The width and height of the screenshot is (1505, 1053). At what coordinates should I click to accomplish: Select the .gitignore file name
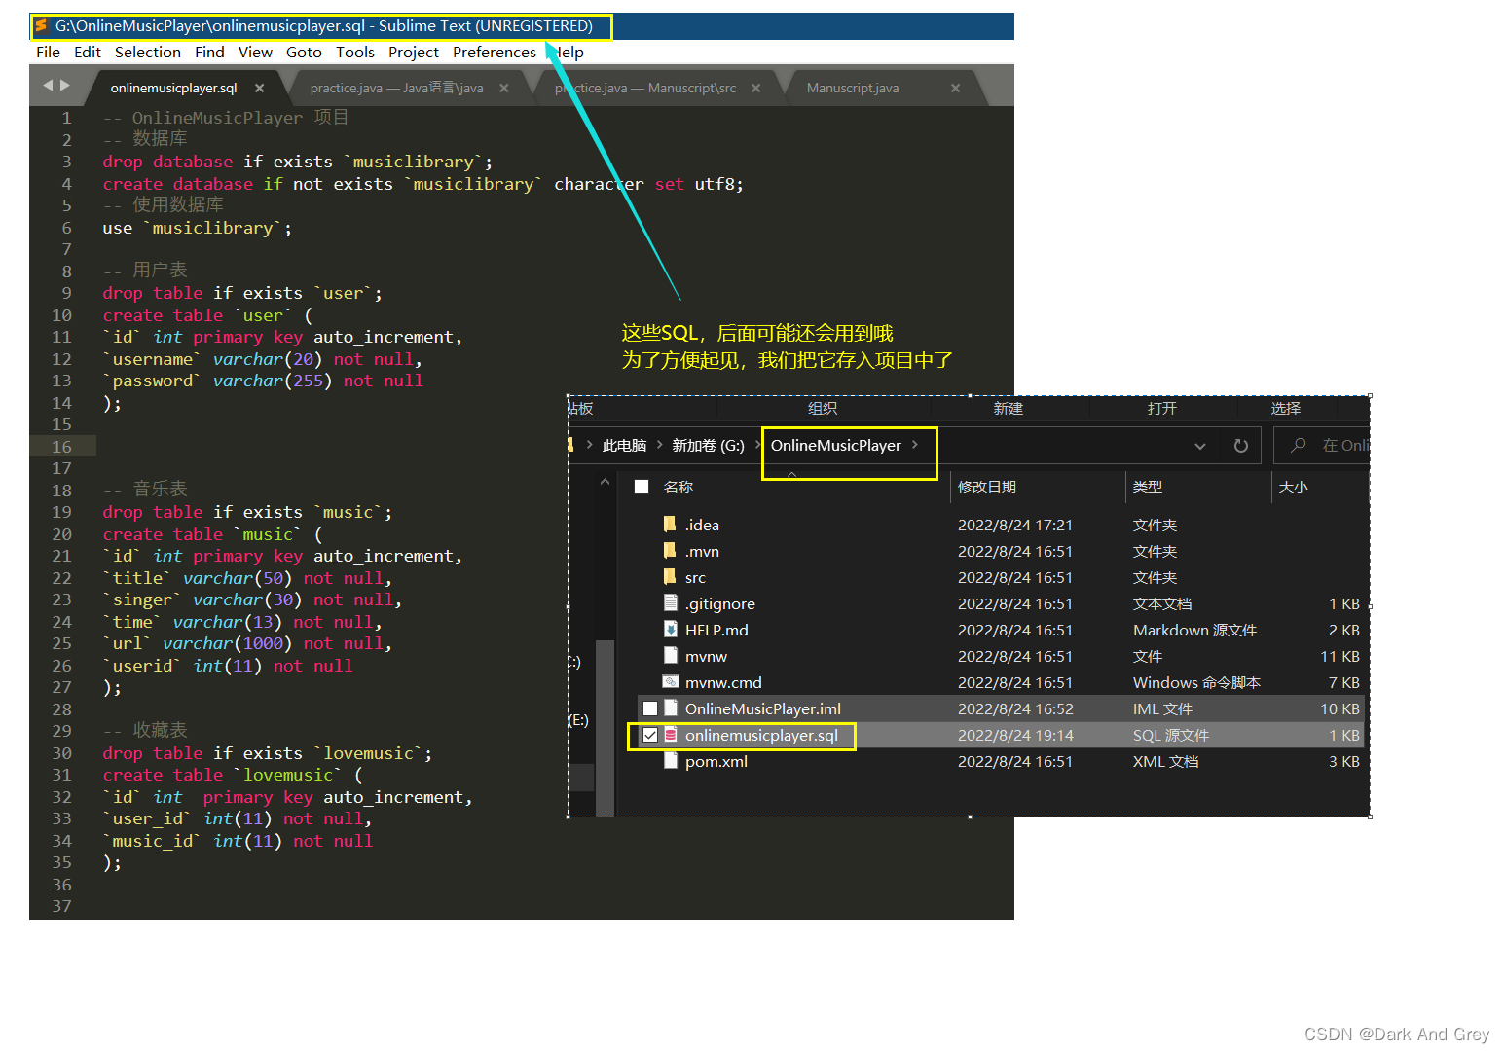pos(720,603)
